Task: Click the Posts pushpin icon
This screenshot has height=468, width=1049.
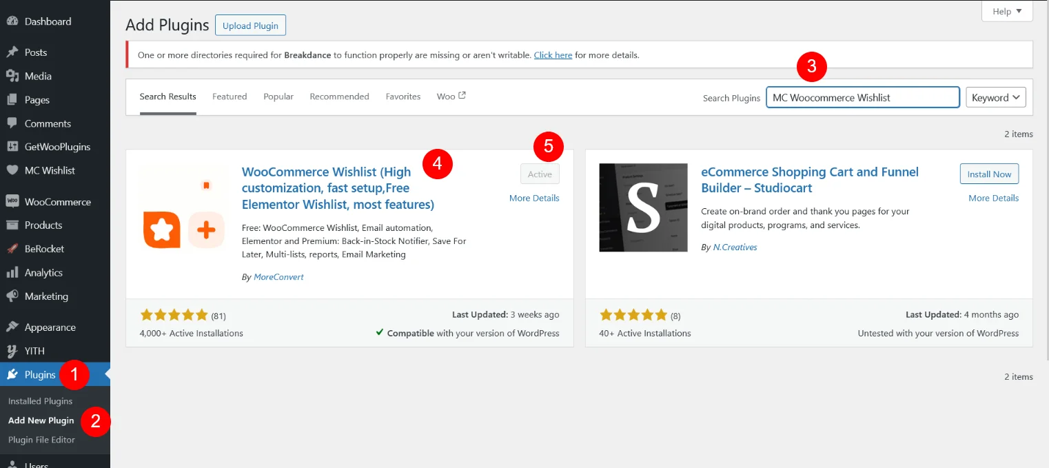Action: coord(12,52)
